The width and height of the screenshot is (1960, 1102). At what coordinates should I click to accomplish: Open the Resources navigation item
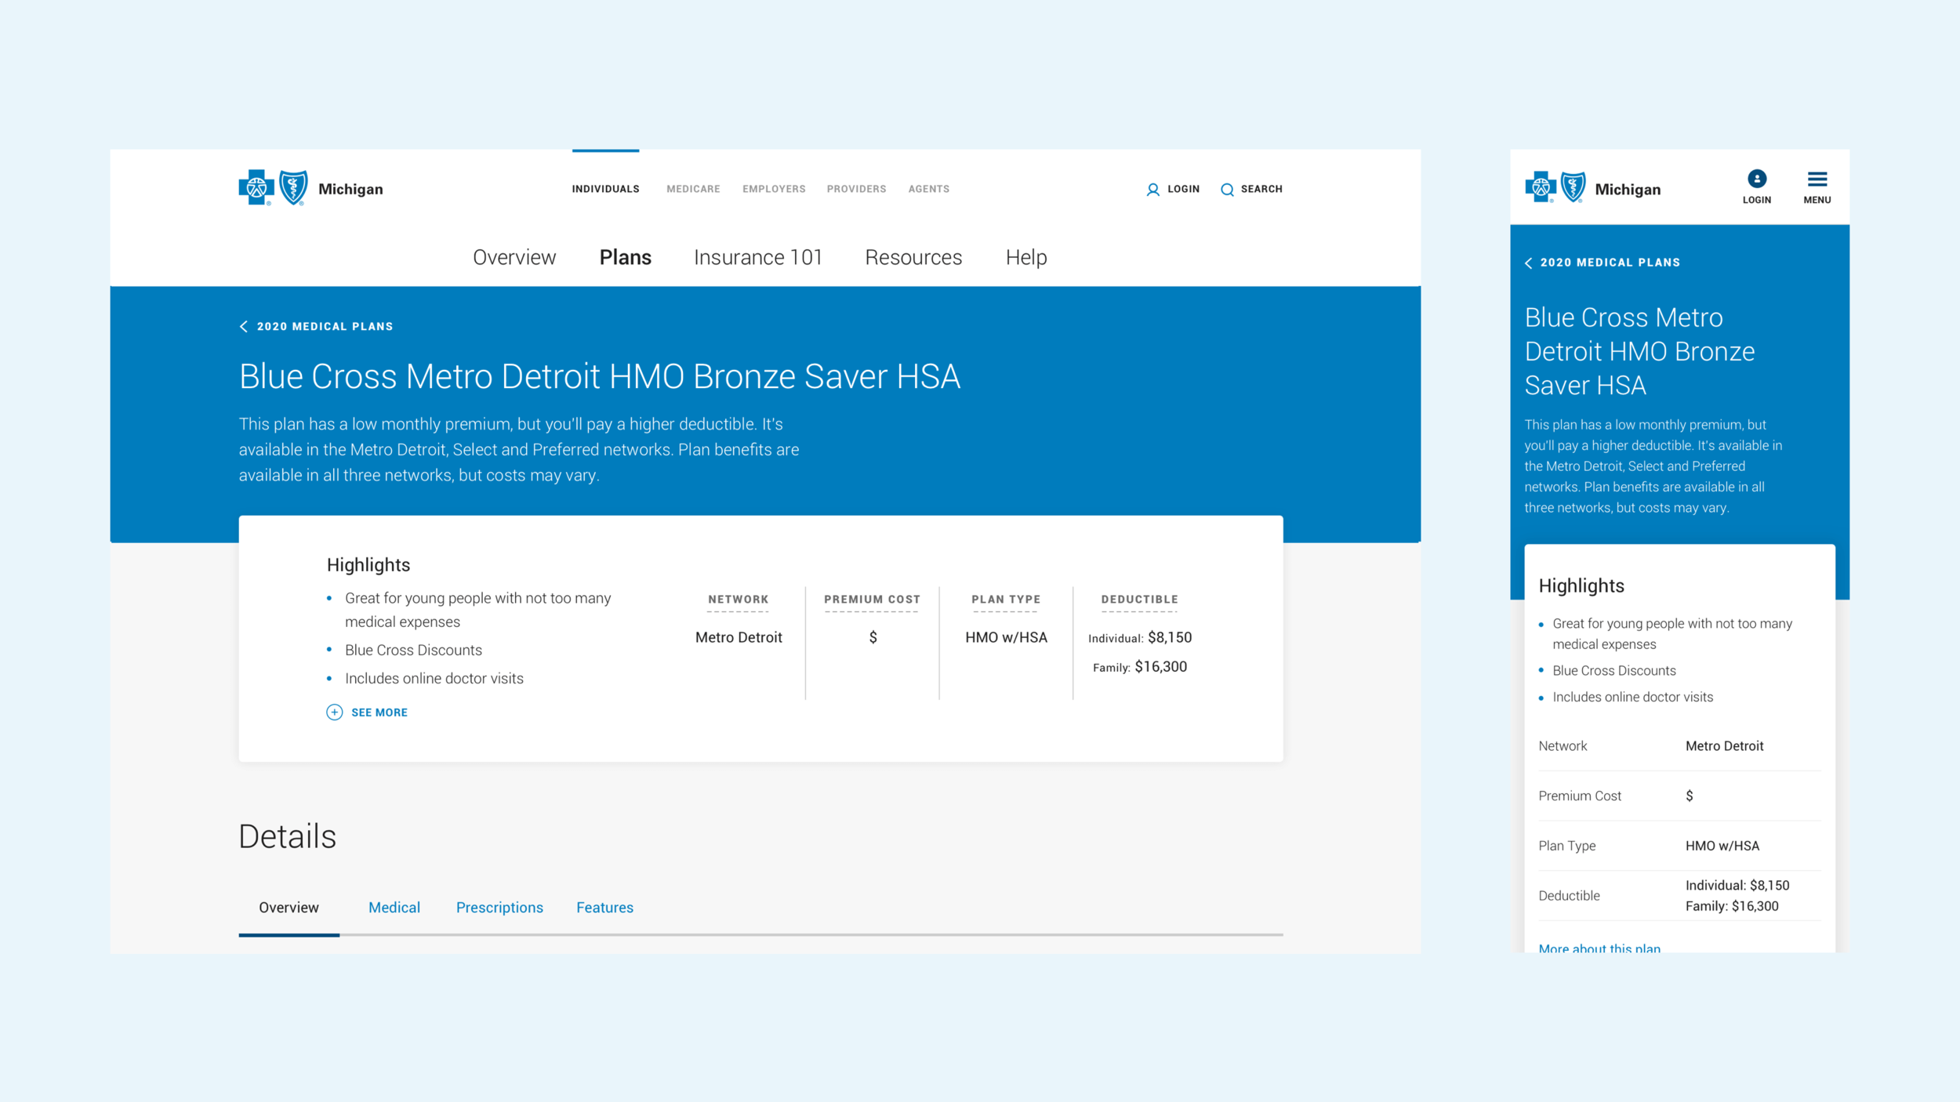click(913, 258)
